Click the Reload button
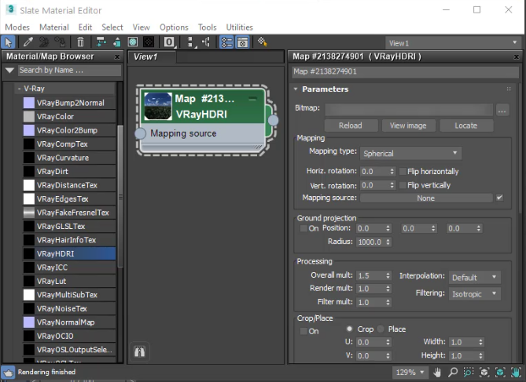526x382 pixels. (x=351, y=126)
